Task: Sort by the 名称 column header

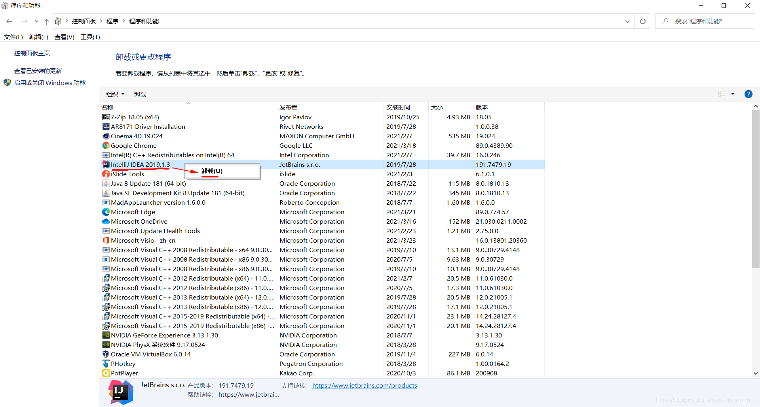Action: click(188, 107)
